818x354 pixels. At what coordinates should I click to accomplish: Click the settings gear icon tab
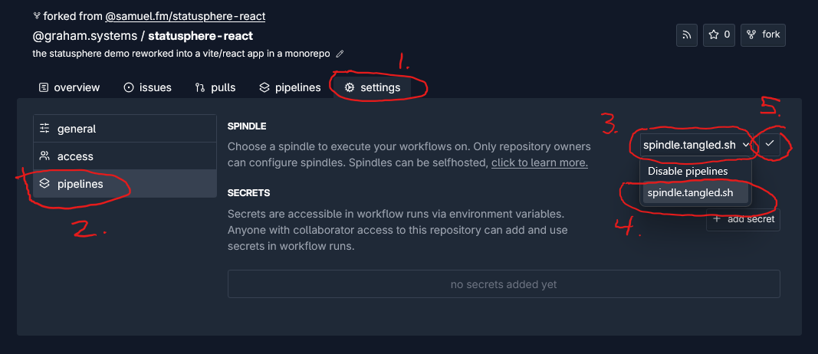pos(350,87)
